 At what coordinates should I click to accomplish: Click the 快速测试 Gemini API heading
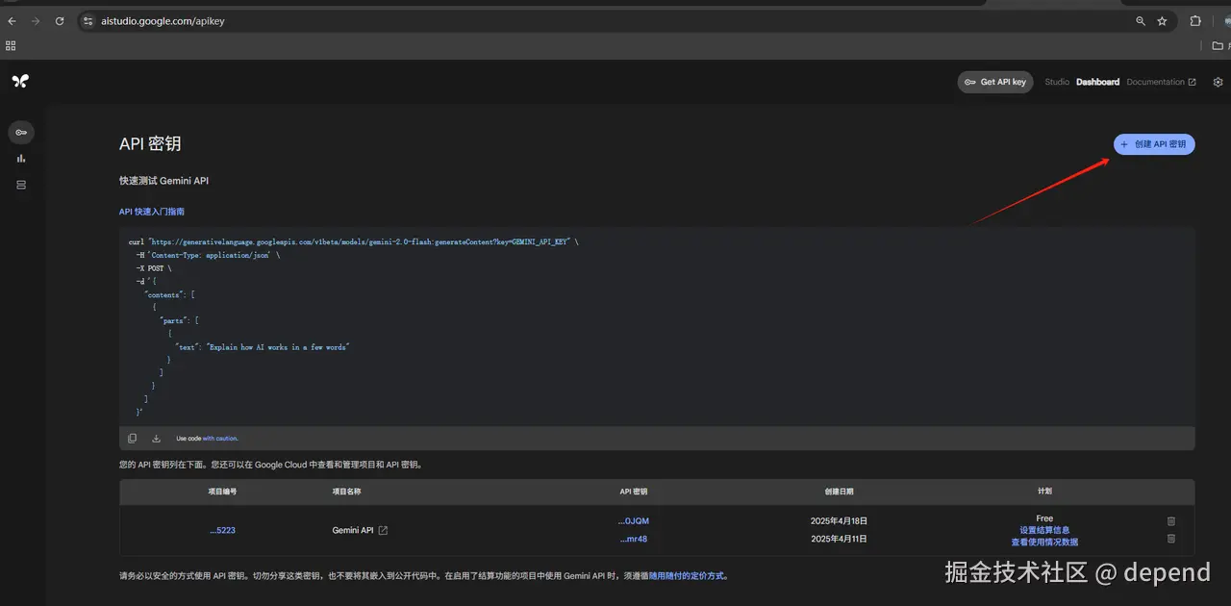click(163, 181)
